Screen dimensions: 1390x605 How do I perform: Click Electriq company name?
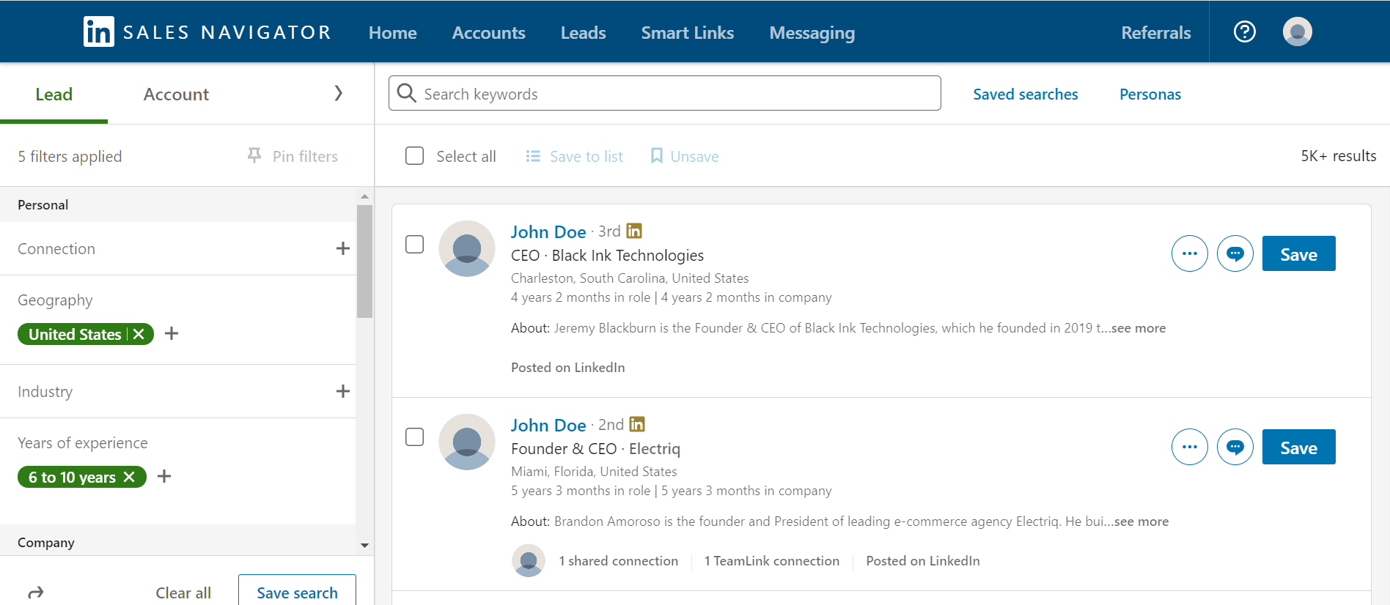[x=655, y=448]
